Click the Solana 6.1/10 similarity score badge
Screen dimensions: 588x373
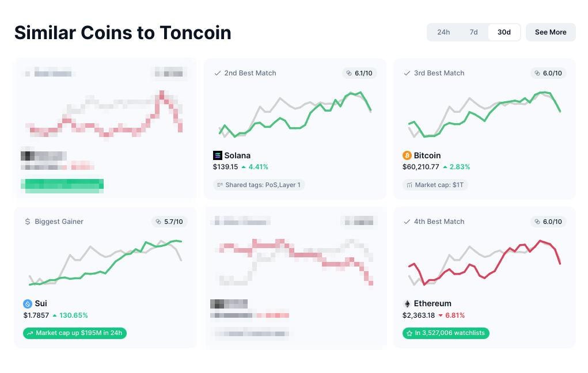point(359,73)
